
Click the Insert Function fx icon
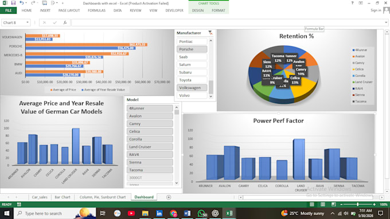click(65, 22)
